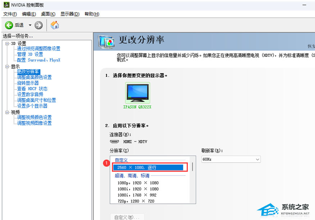Viewport: 315px width, 220px height.
Task: Select 调整视频颜色设置 in the sidebar
Action: pyautogui.click(x=34, y=117)
